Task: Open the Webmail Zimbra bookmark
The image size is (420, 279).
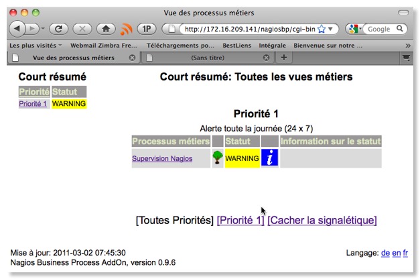Action: 103,46
